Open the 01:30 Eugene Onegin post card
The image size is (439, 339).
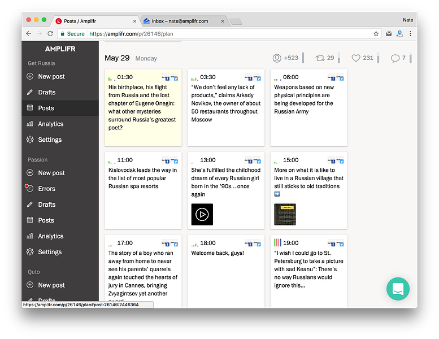pos(143,107)
